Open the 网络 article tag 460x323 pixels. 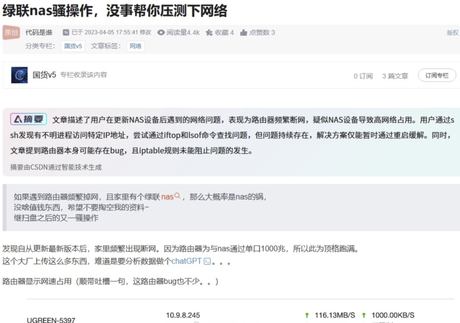pos(135,46)
